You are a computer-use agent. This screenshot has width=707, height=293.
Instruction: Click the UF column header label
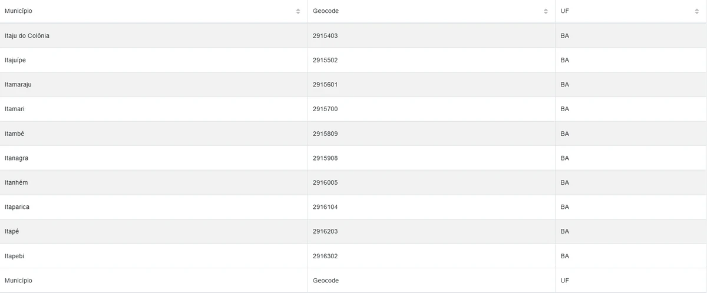coord(564,11)
